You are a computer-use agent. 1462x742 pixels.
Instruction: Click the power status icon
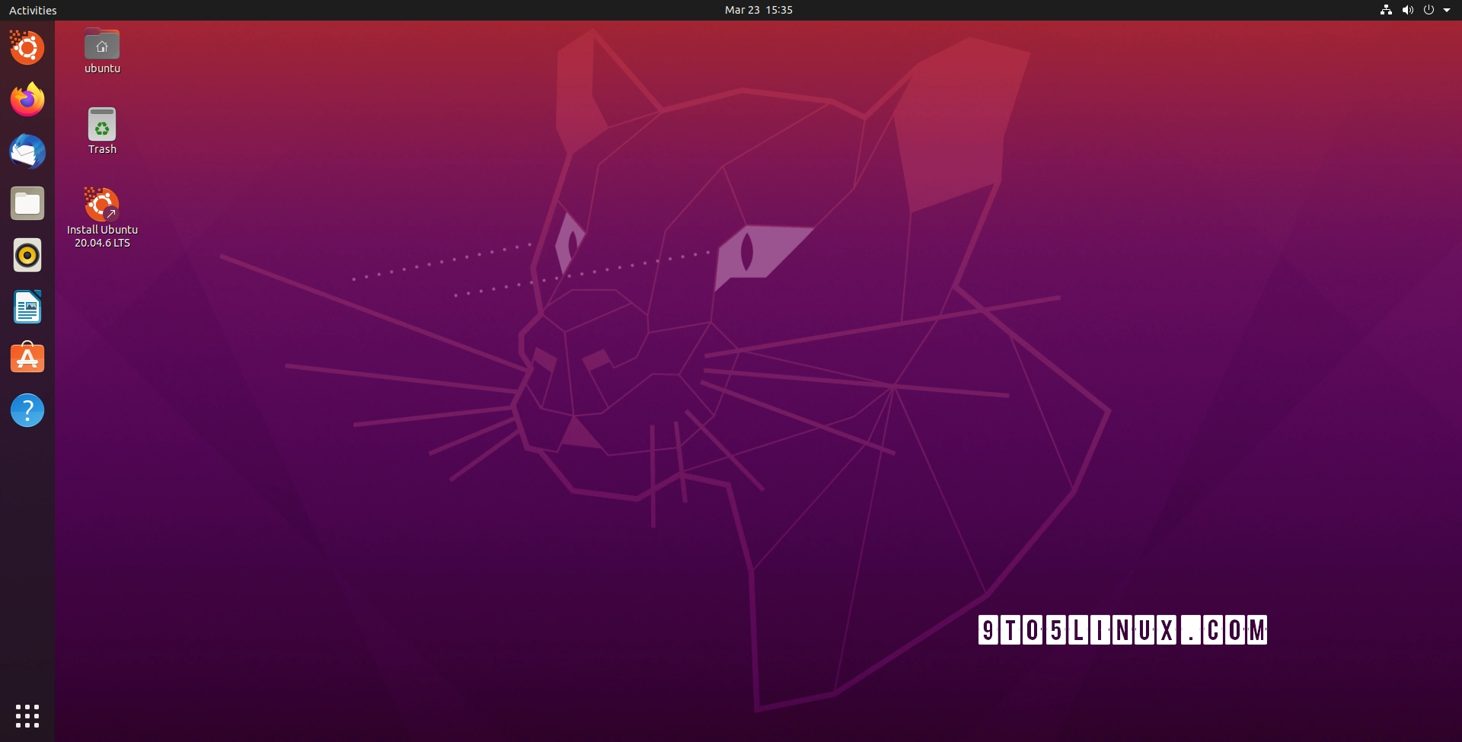(x=1429, y=10)
